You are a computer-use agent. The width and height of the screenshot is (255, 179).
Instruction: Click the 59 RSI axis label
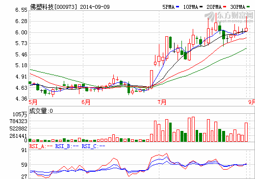[x=24, y=165]
